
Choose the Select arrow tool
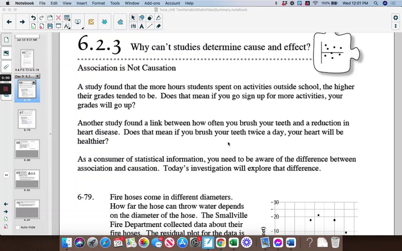(x=133, y=18)
